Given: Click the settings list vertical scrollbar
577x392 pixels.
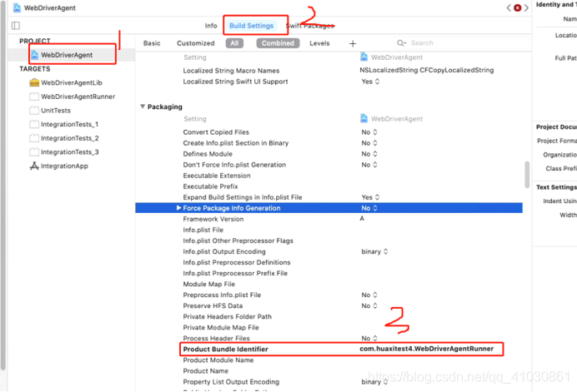Looking at the screenshot, I should [527, 175].
